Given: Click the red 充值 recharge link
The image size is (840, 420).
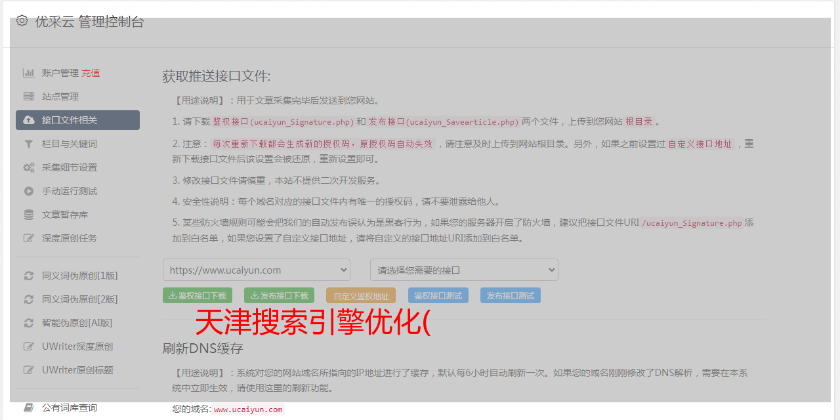Looking at the screenshot, I should (91, 73).
